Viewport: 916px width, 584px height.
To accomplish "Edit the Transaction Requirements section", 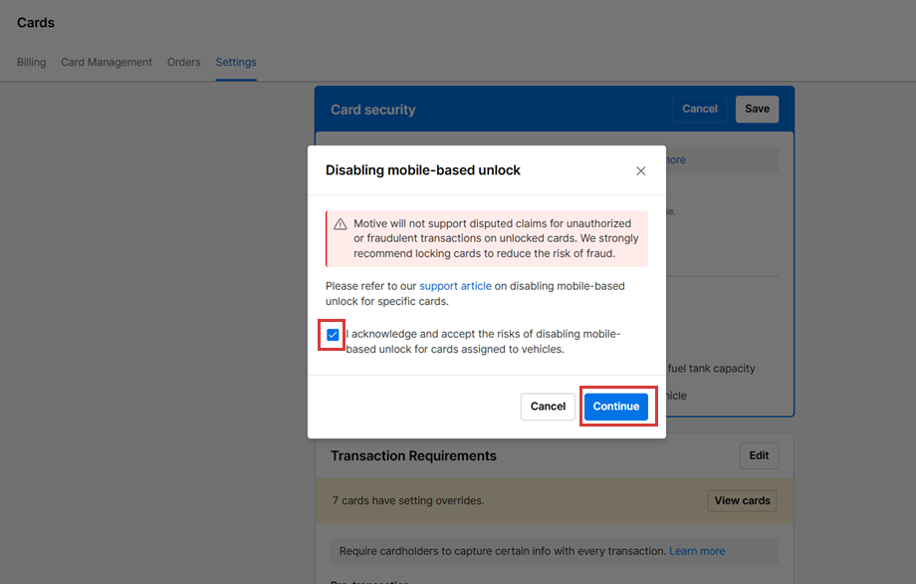I will pyautogui.click(x=759, y=455).
